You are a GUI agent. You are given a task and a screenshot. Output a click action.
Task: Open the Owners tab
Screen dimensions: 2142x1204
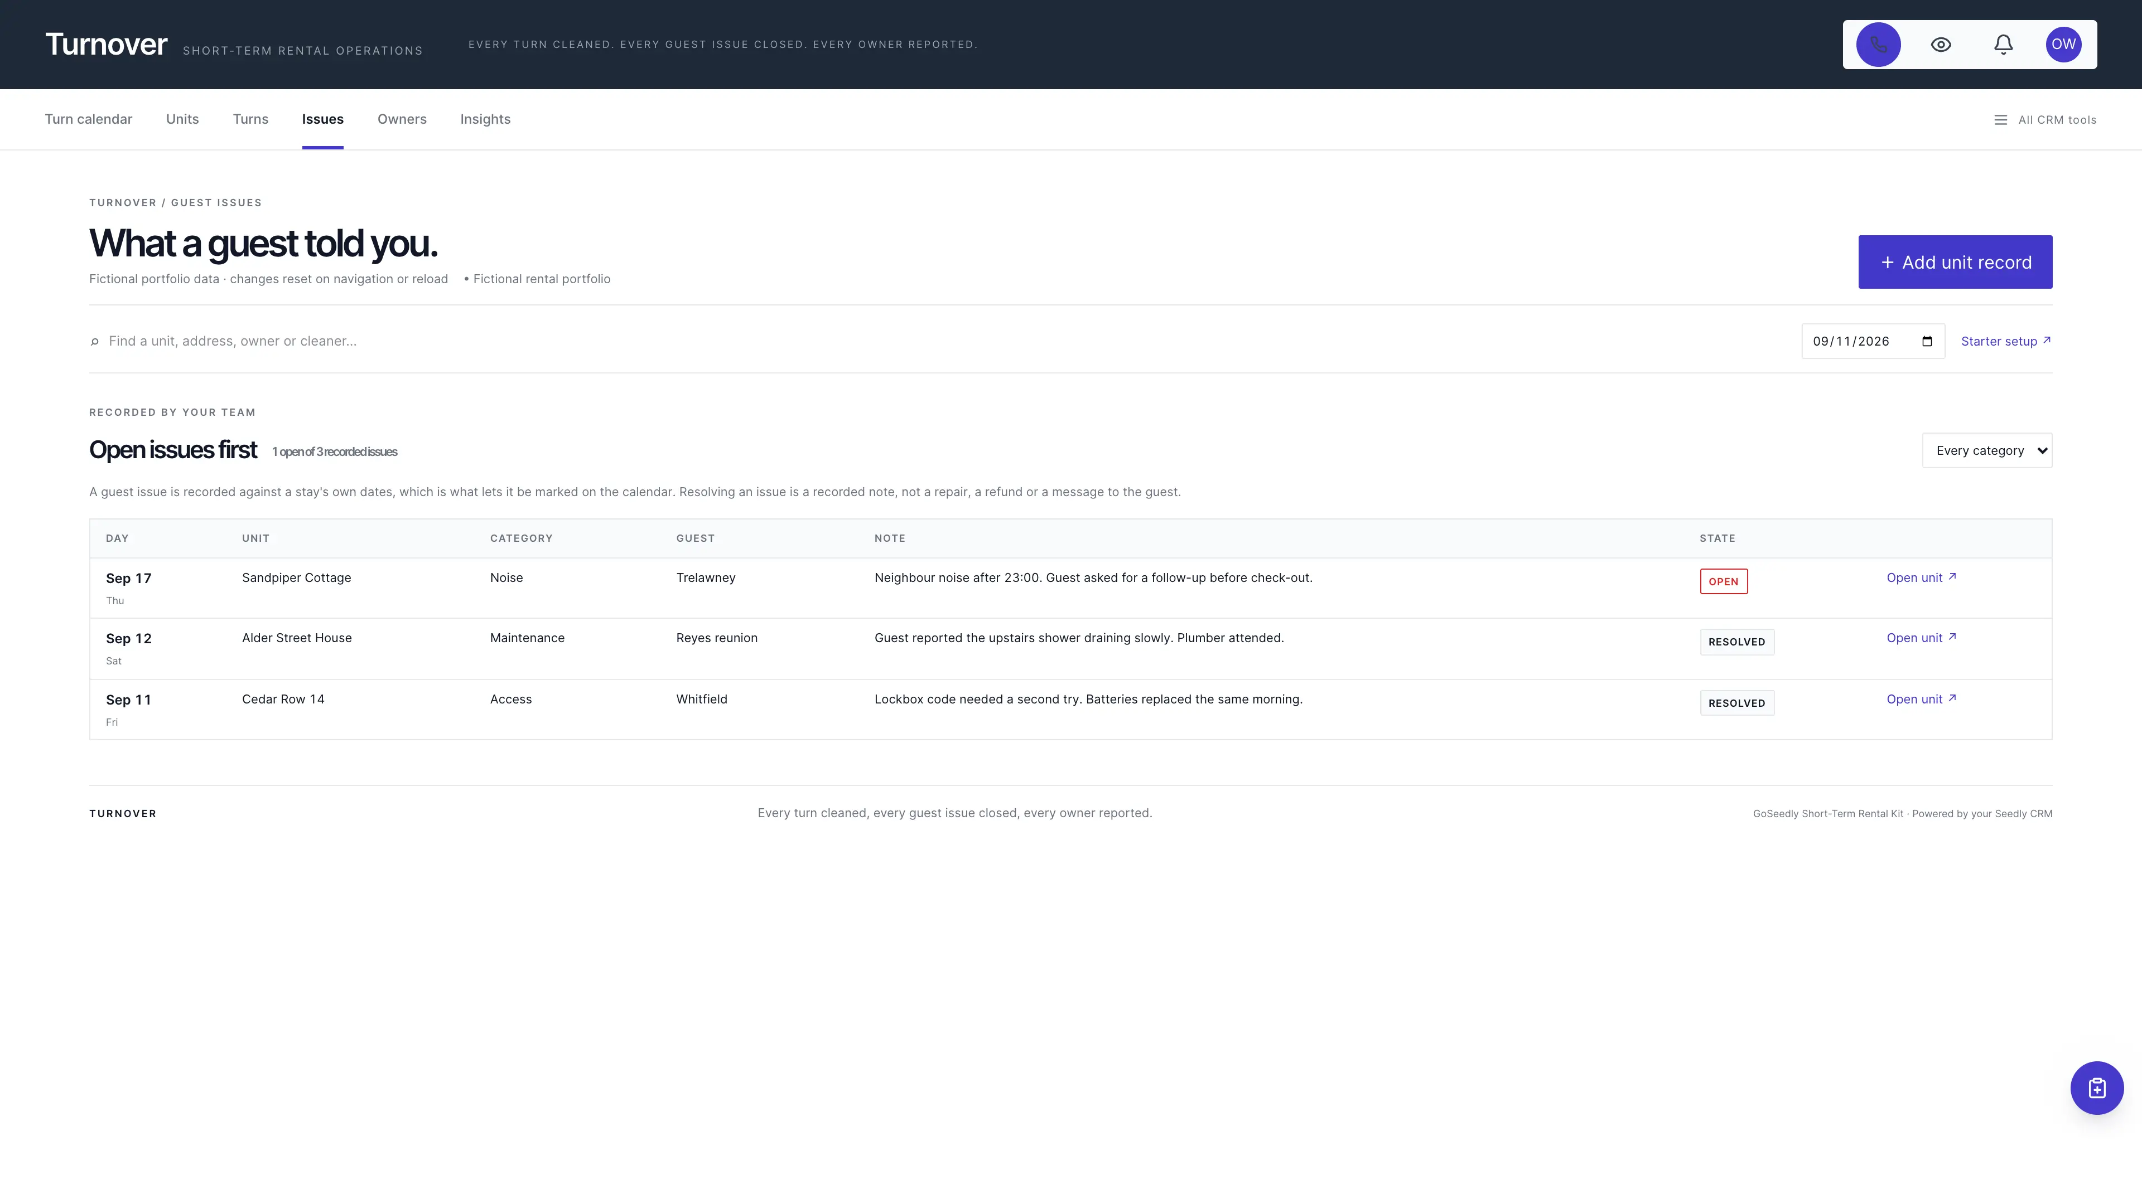click(402, 120)
